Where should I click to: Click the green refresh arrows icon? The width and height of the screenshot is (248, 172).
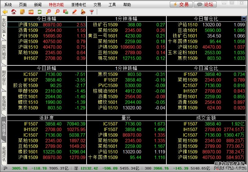[x=39, y=12]
